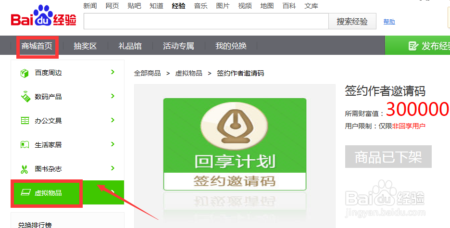Go to 网页 in top navigation
The image size is (450, 228).
tap(112, 6)
